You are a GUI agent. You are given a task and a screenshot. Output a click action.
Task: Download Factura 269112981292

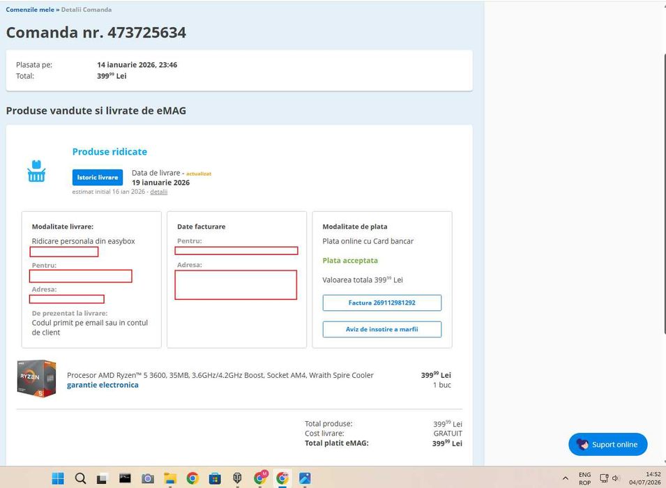382,303
